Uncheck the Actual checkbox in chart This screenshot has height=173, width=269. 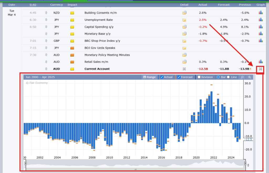click(x=162, y=77)
